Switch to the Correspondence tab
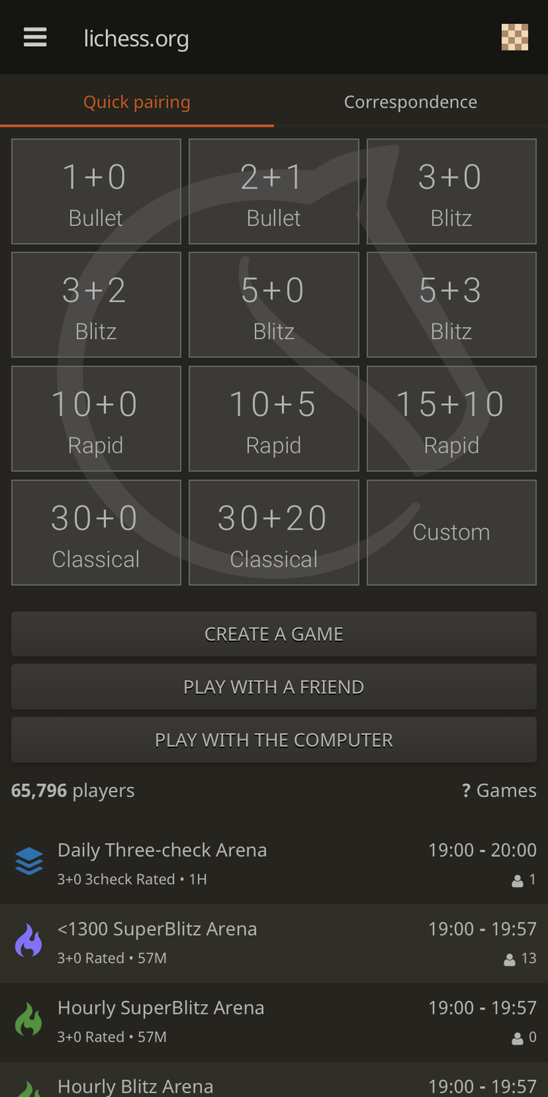548x1097 pixels. coord(411,102)
